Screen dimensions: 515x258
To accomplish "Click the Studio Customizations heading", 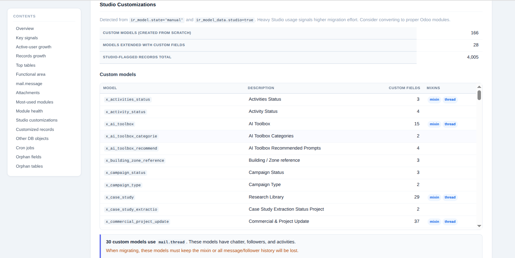I will point(128,5).
